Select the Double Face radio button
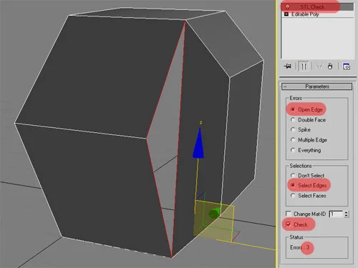This screenshot has width=358, height=268. click(293, 120)
